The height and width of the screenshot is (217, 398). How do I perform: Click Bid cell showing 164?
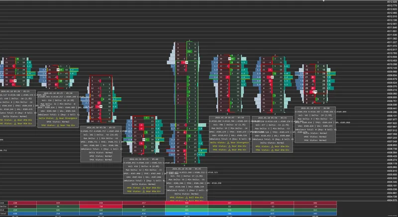click(101, 210)
